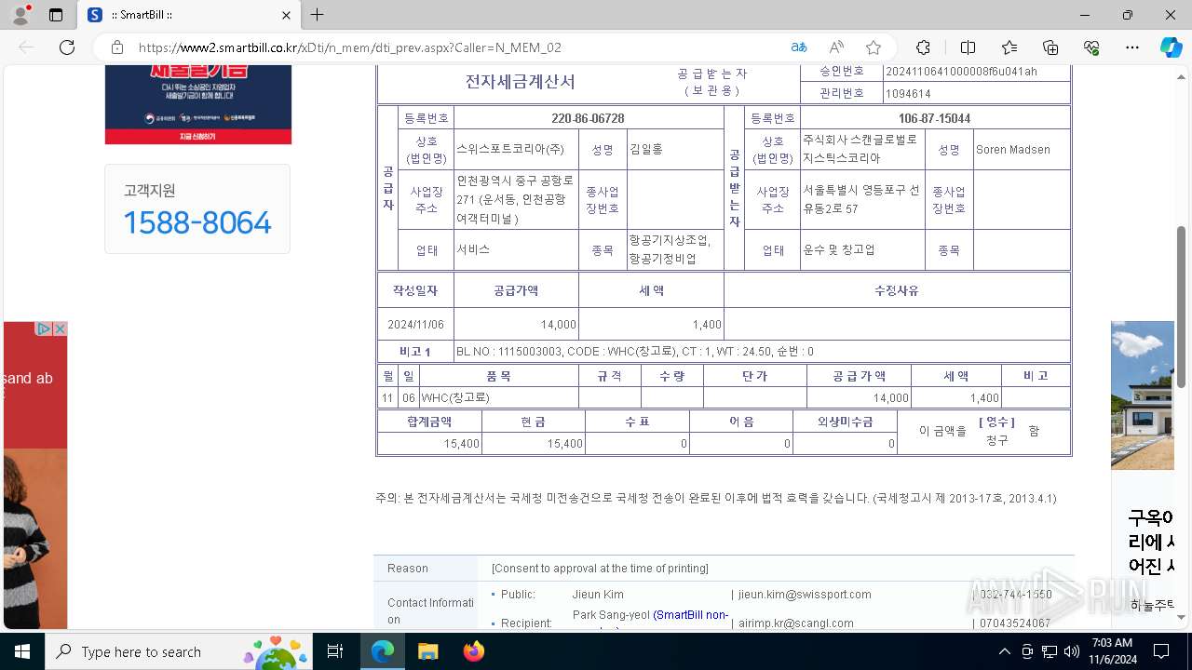Select the name Soren Madsen

click(x=1012, y=150)
